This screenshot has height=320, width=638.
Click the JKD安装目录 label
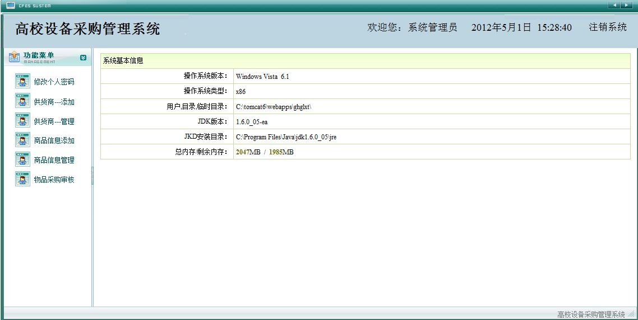point(206,137)
